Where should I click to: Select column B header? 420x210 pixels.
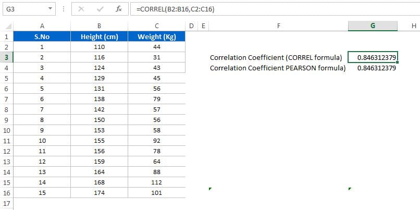pos(100,26)
